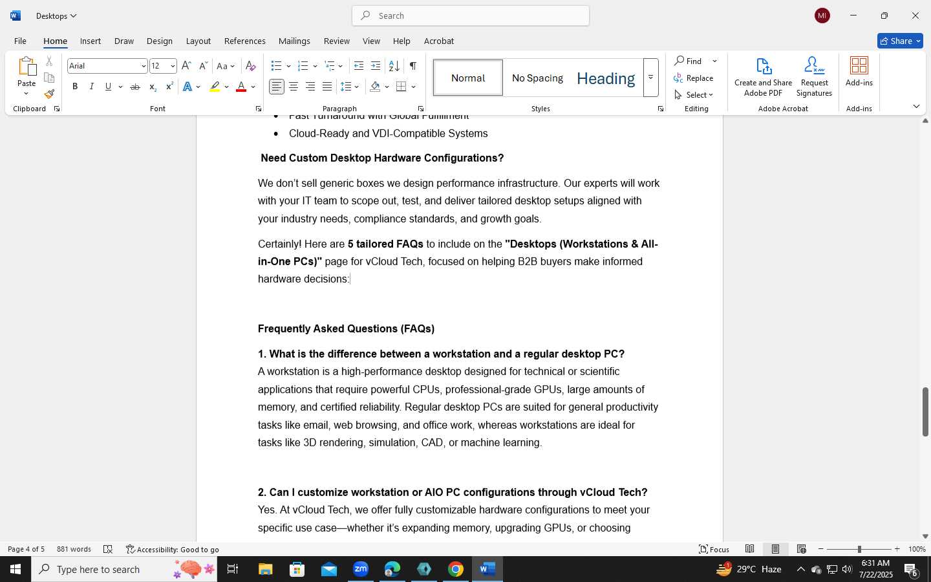Open the Styles pane launcher
This screenshot has height=582, width=931.
(x=660, y=109)
